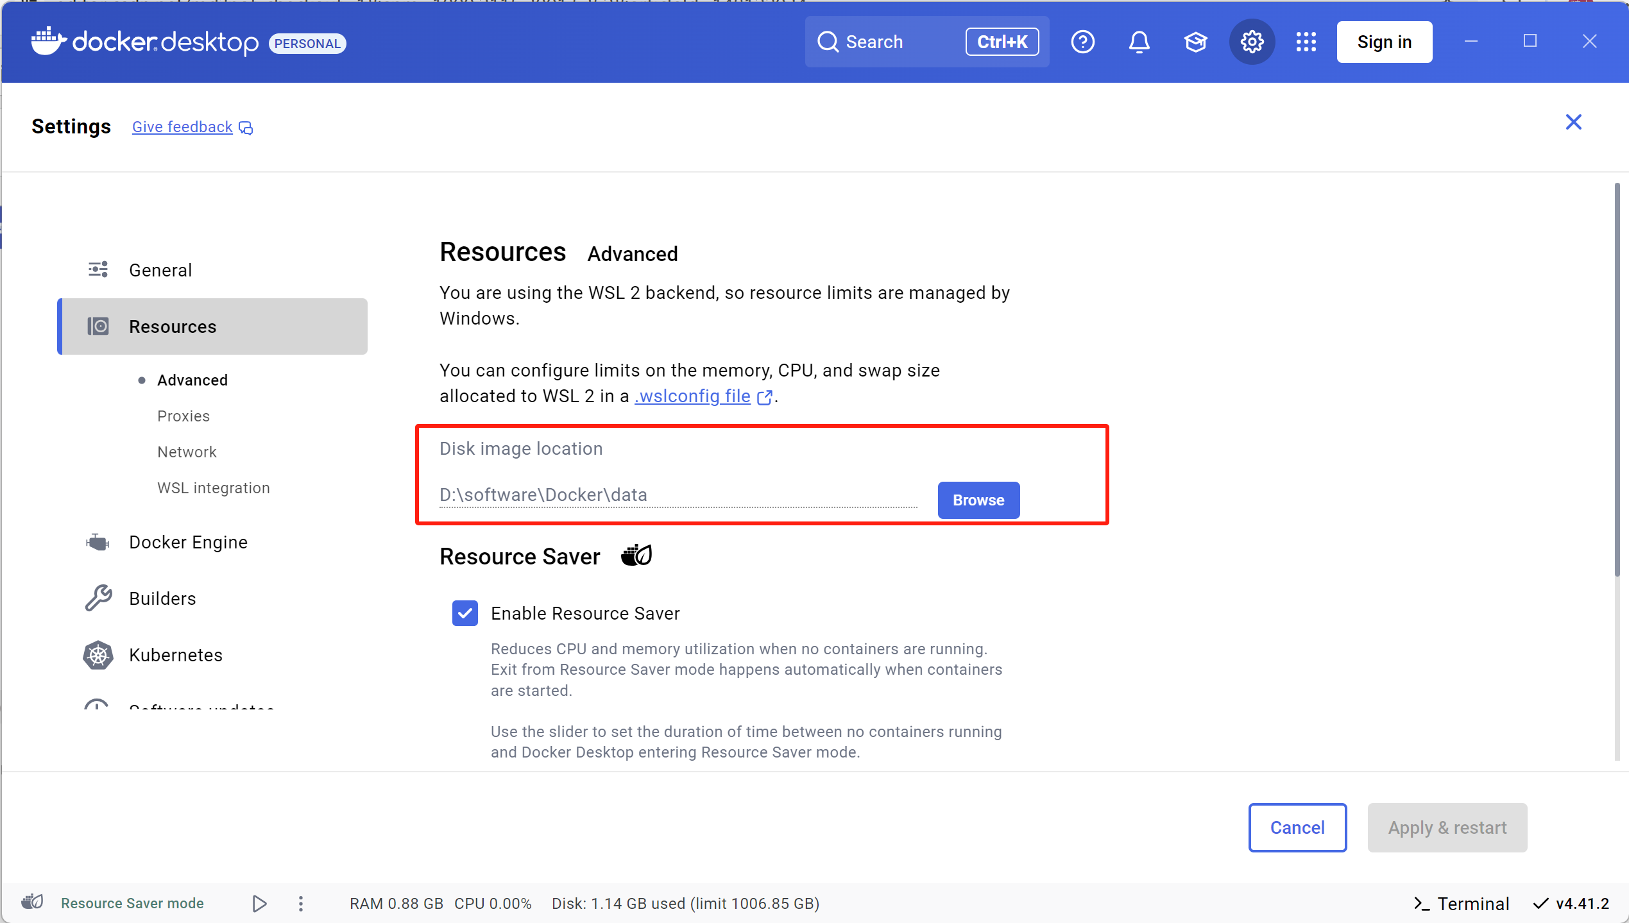Disable the Enable Resource Saver checkbox

tap(465, 613)
